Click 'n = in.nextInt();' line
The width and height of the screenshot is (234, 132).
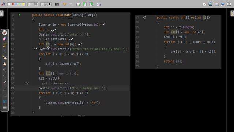53,39
